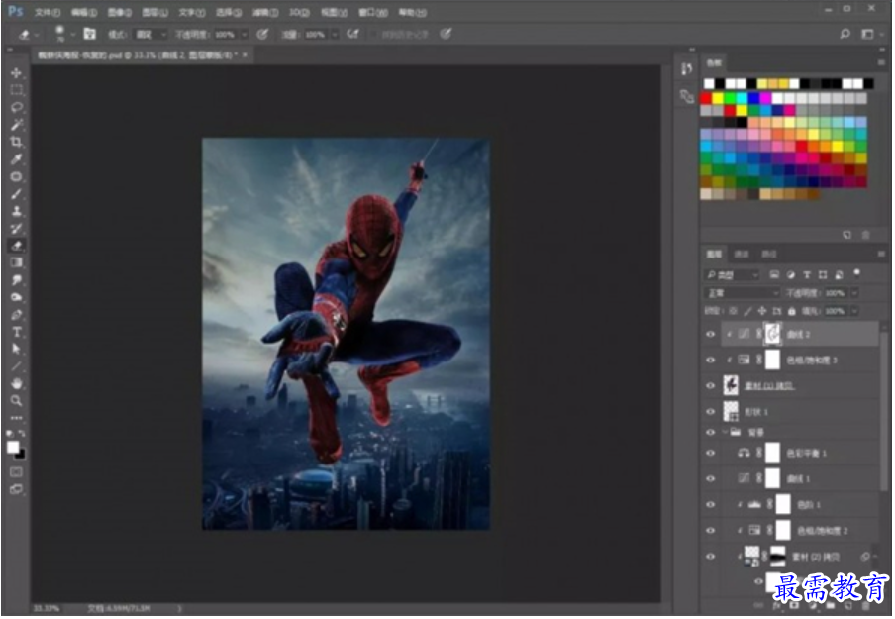
Task: Pick the yellow swatch in Swatches panel
Action: (x=718, y=98)
